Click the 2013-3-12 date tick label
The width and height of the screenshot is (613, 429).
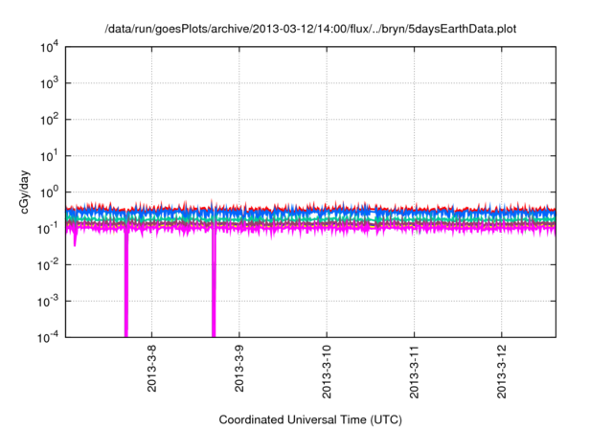pos(502,372)
